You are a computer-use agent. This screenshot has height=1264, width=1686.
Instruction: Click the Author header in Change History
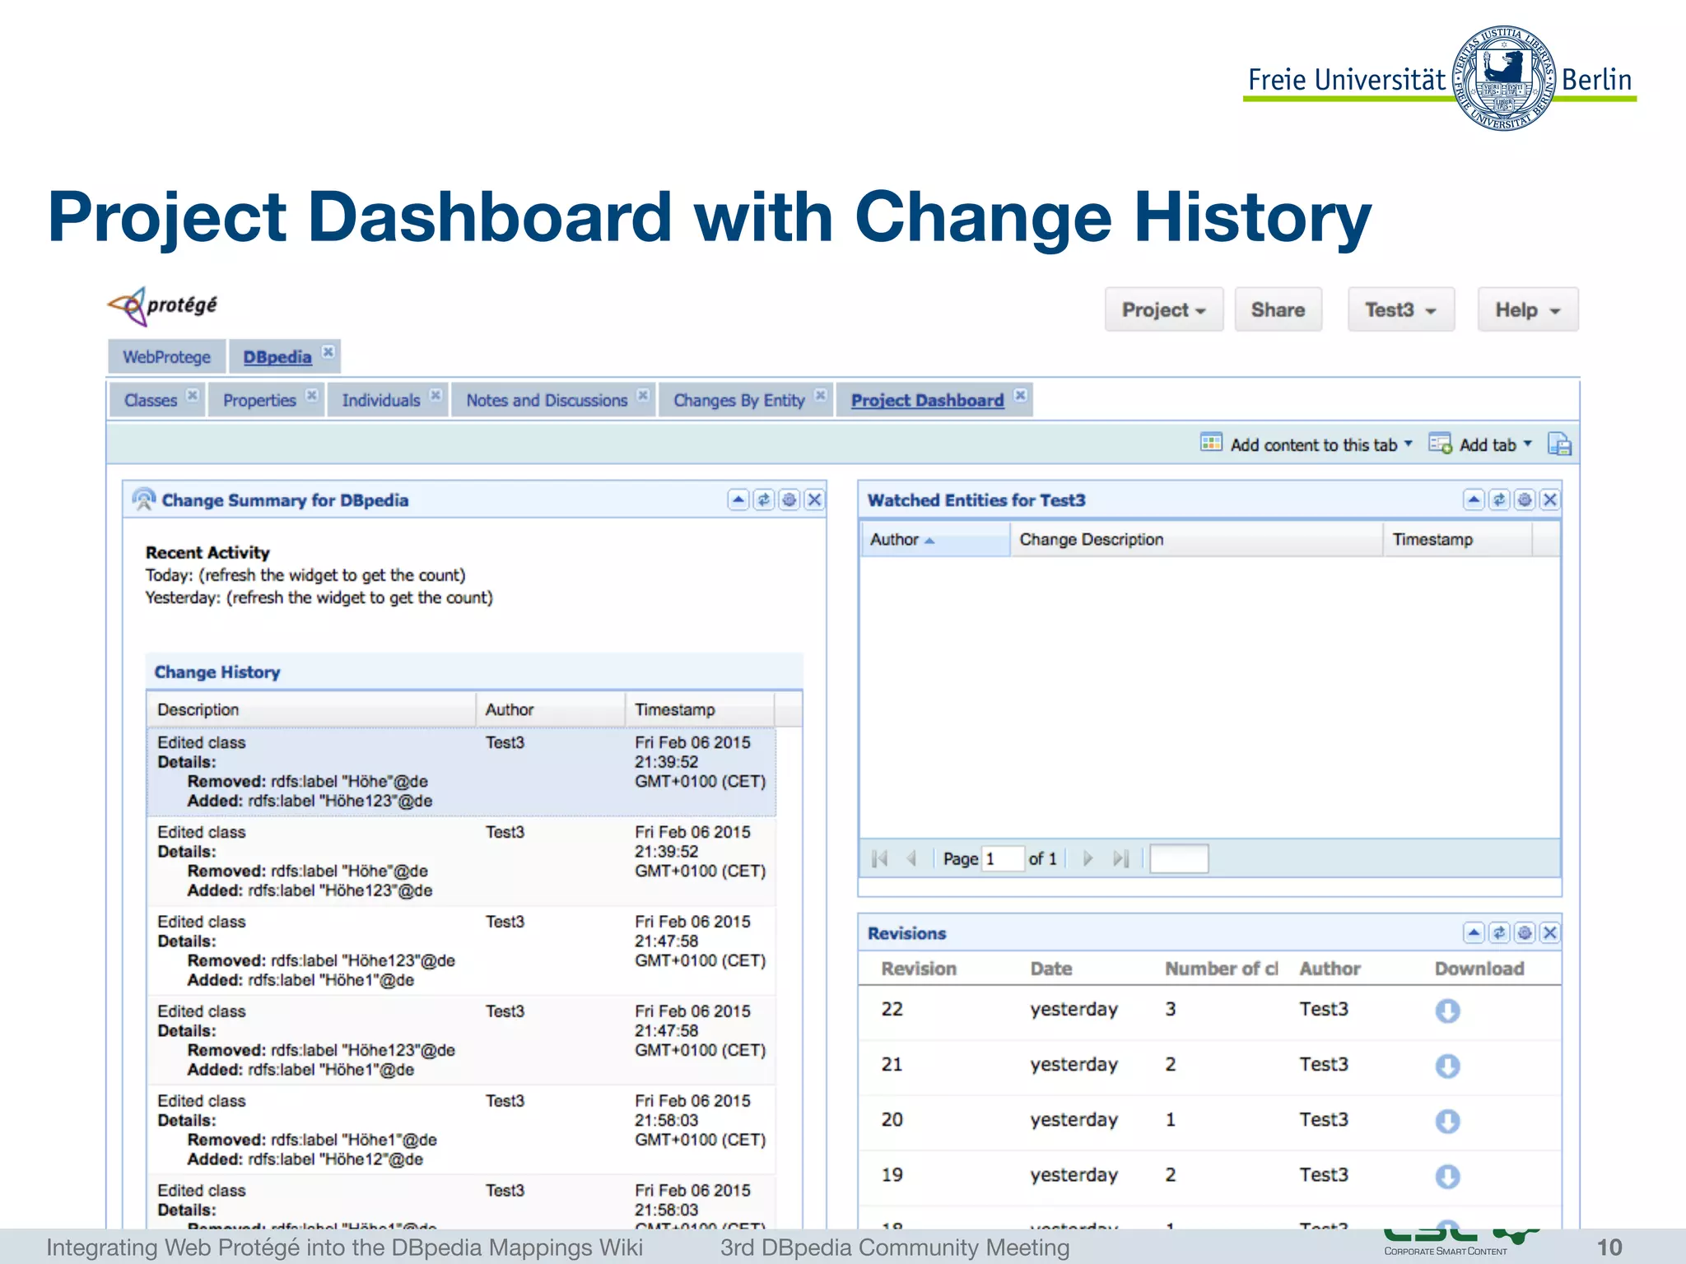(550, 709)
